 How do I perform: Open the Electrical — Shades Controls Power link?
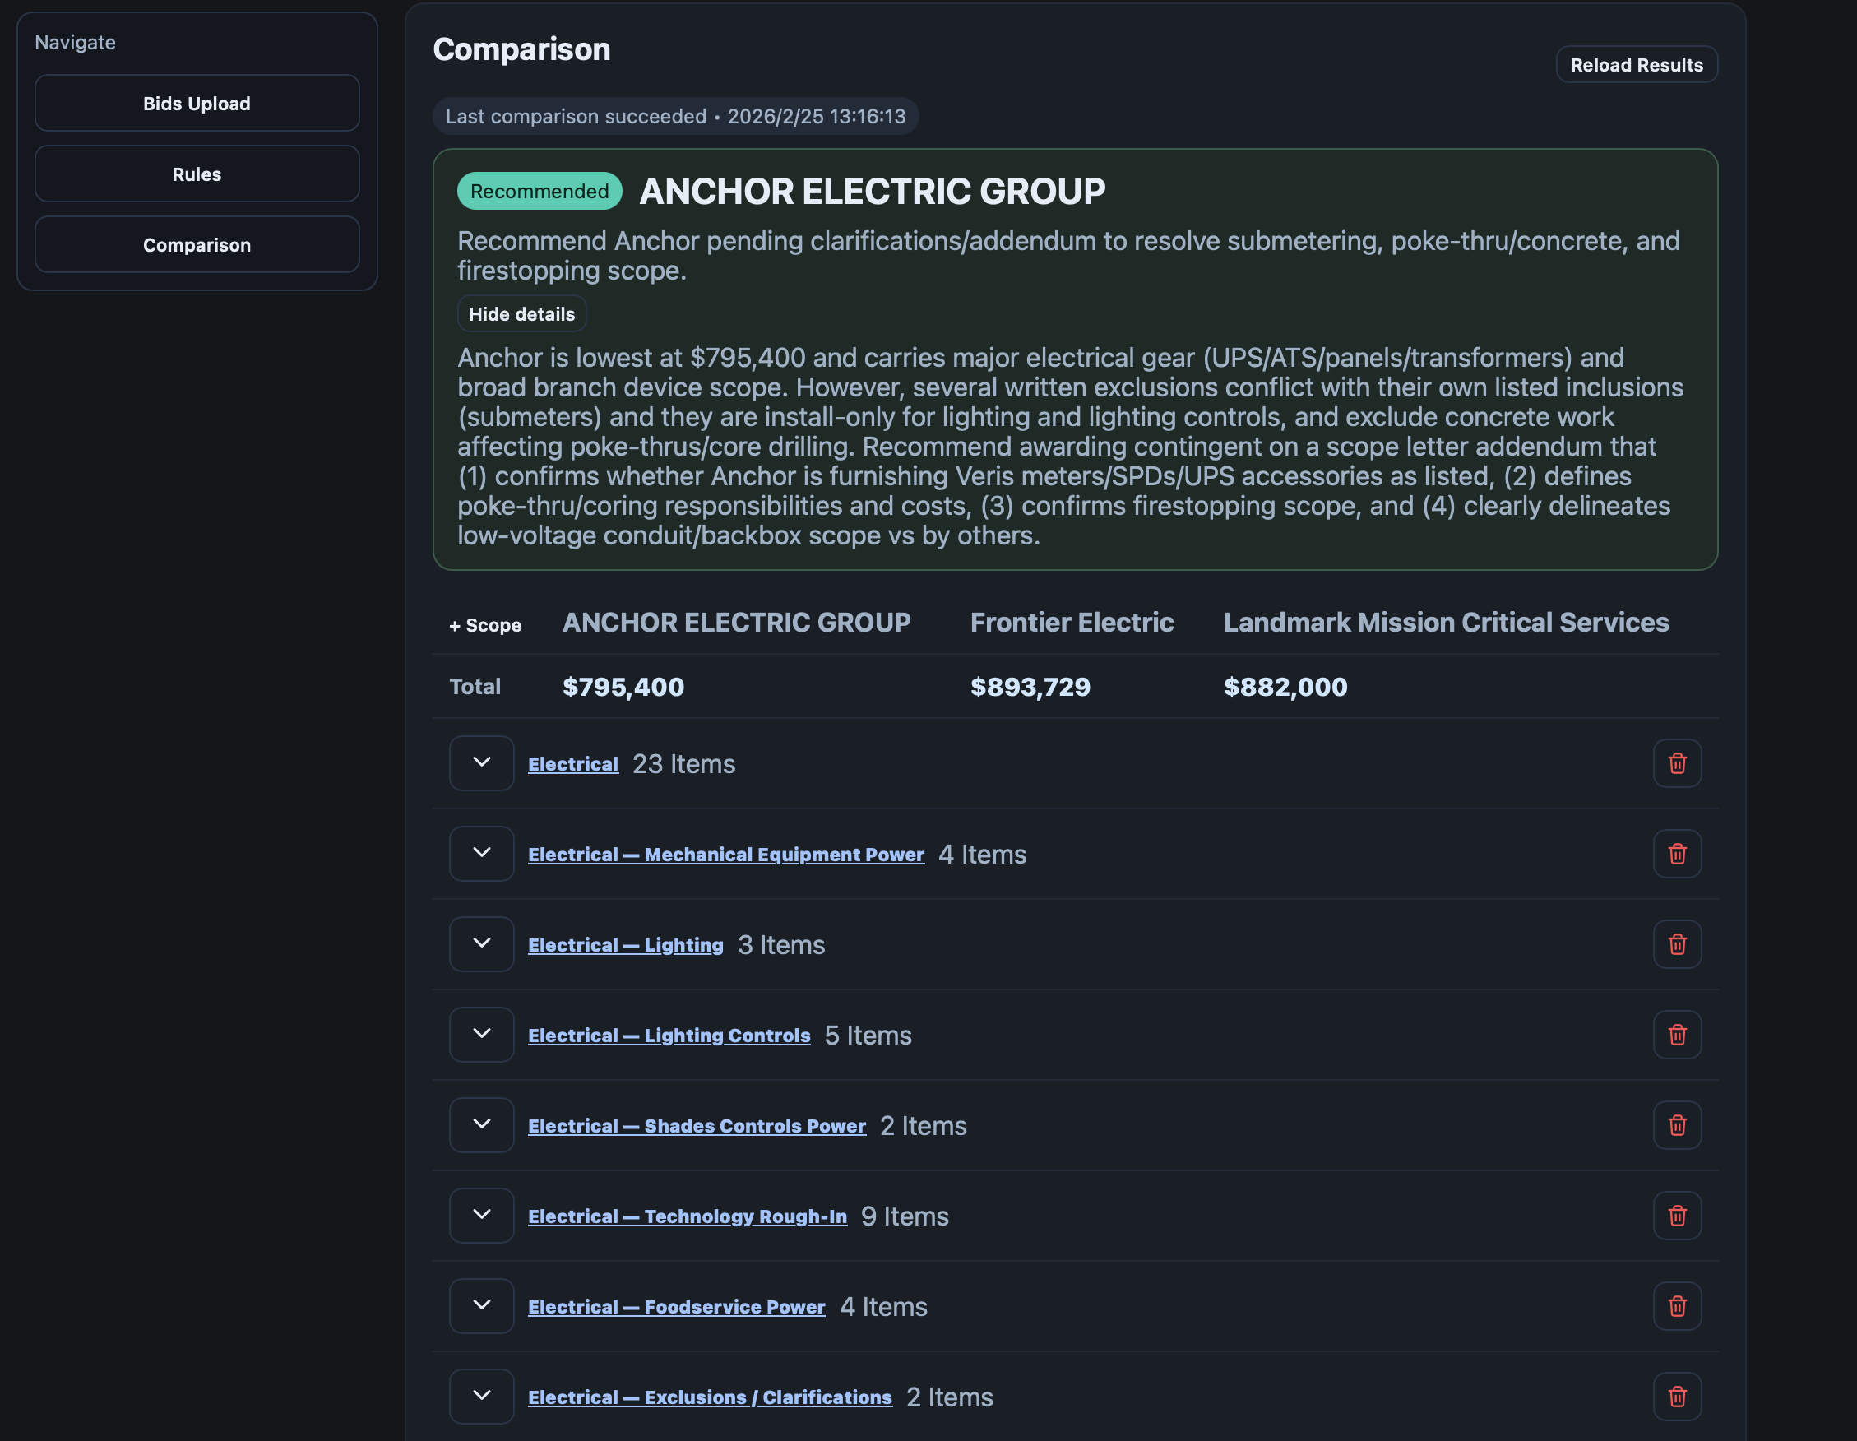(697, 1126)
